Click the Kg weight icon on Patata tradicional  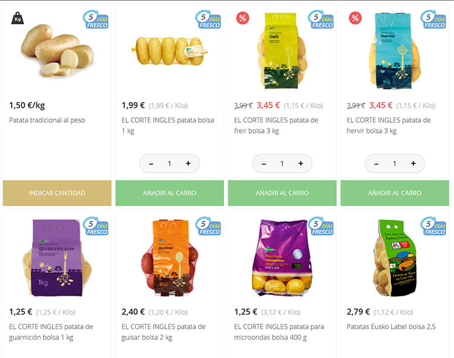pyautogui.click(x=18, y=18)
